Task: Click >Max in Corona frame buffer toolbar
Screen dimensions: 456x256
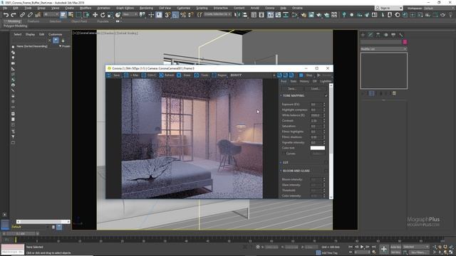Action: point(131,75)
